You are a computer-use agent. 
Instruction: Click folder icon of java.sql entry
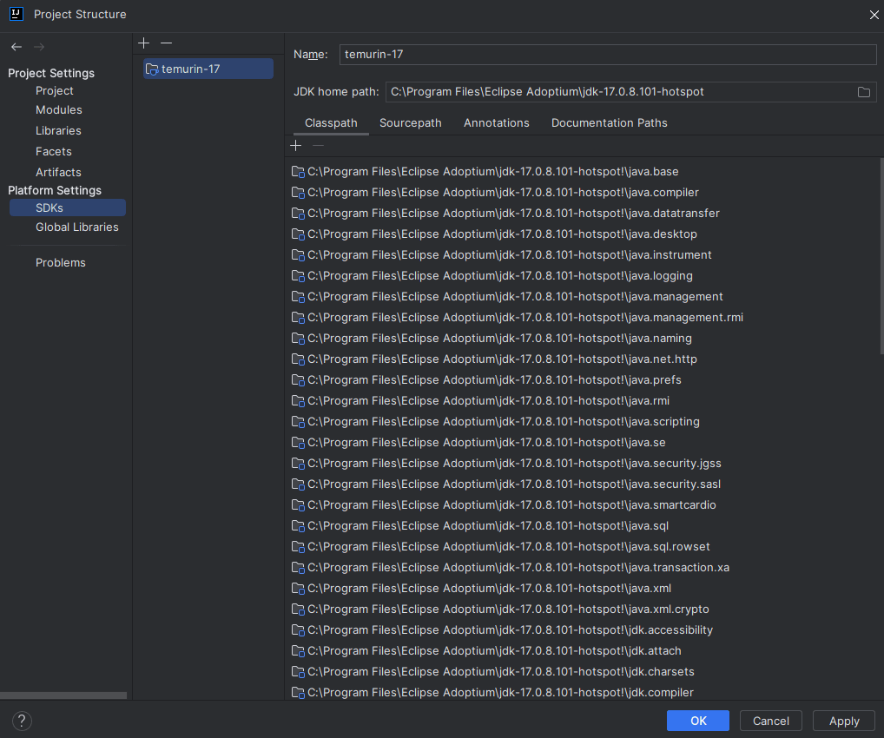click(298, 526)
